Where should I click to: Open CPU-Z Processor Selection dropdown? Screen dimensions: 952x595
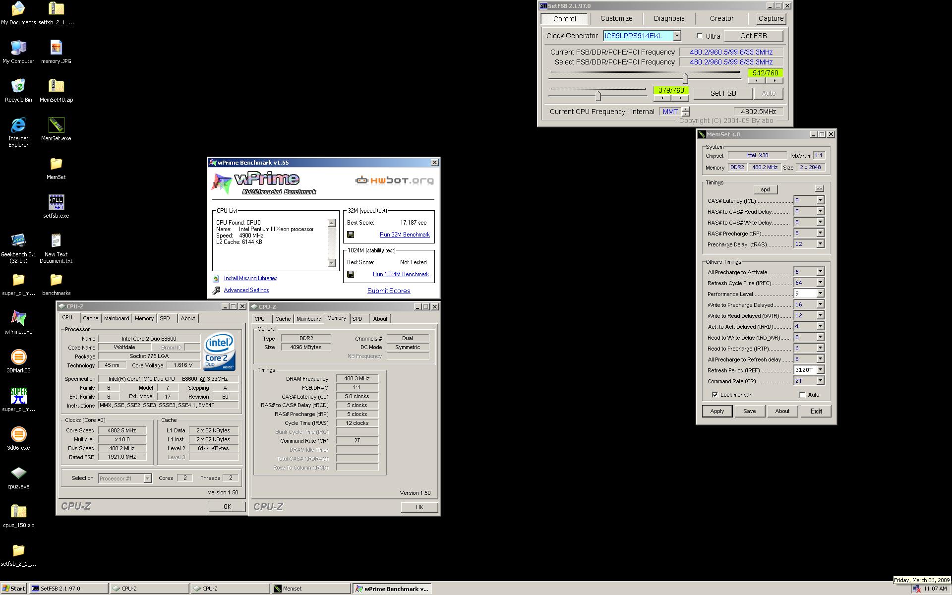point(147,478)
